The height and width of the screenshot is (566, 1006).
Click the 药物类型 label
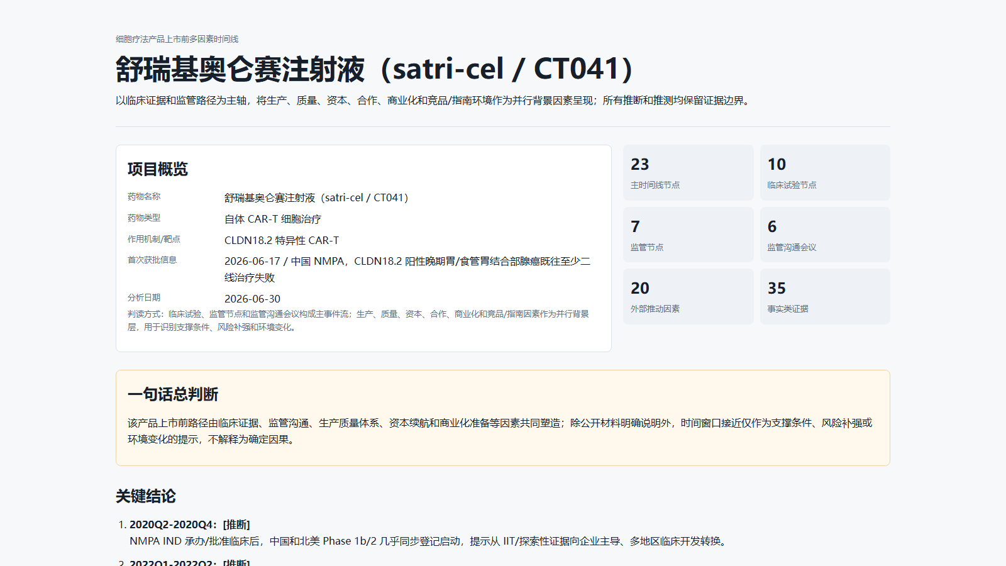point(144,218)
